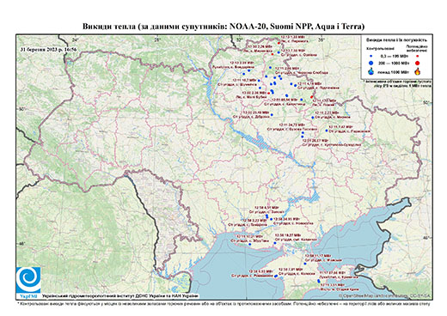
Task: Click the blue marker near 12:58 18,27 МВт label
Action: tap(275, 243)
